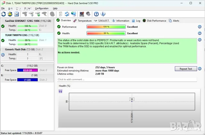Click the blue question mark toolbar icon

point(96,14)
